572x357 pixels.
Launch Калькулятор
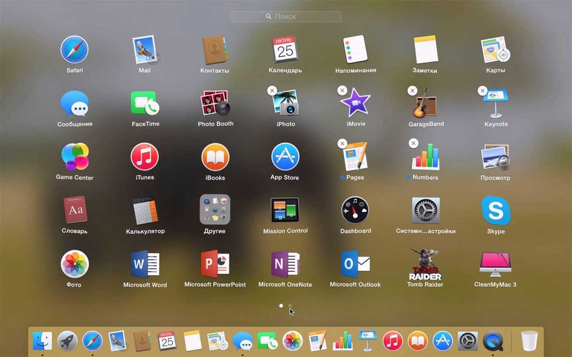(x=145, y=211)
